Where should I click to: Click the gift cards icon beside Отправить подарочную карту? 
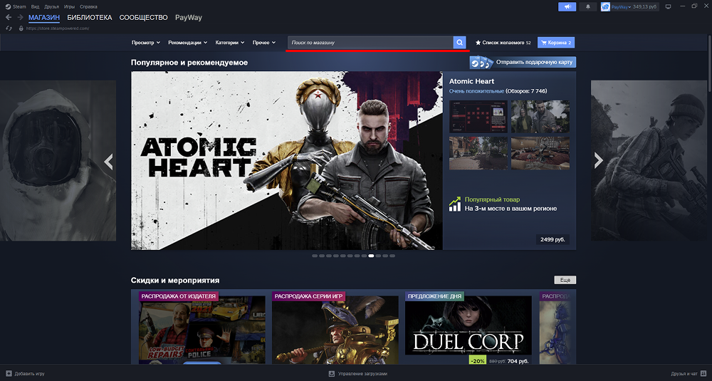481,62
